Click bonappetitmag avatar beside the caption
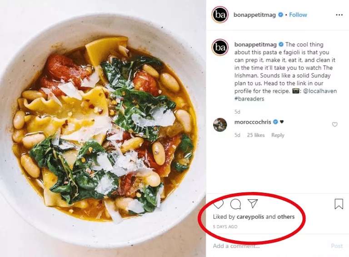The image size is (349, 257). tap(220, 47)
